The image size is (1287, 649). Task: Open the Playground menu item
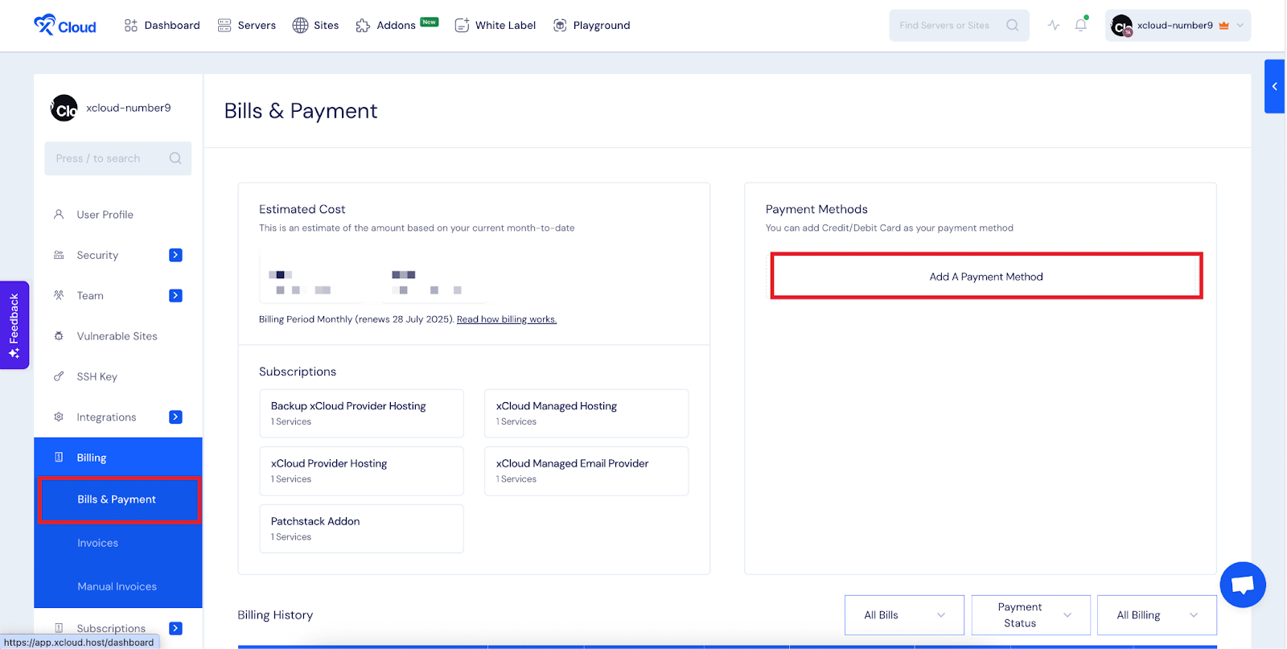click(x=592, y=26)
